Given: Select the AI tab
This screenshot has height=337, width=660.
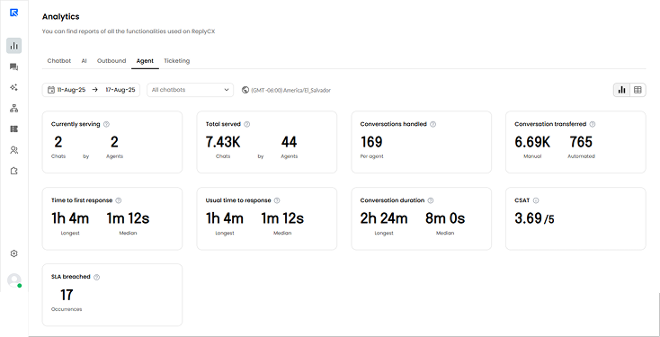Looking at the screenshot, I should click(85, 60).
